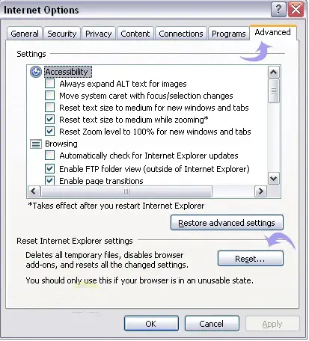Click the help question mark button

(x=278, y=10)
